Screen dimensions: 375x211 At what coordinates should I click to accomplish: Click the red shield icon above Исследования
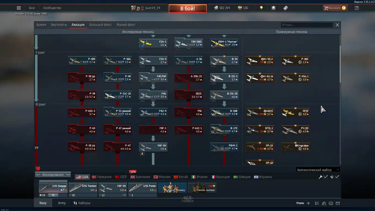point(38,169)
